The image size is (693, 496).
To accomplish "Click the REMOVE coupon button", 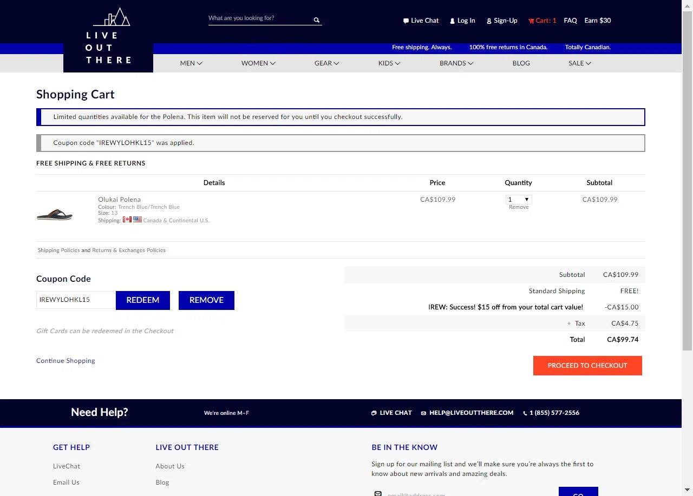I will tap(206, 300).
